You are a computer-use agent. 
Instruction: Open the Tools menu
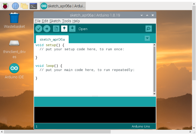[x=66, y=21]
